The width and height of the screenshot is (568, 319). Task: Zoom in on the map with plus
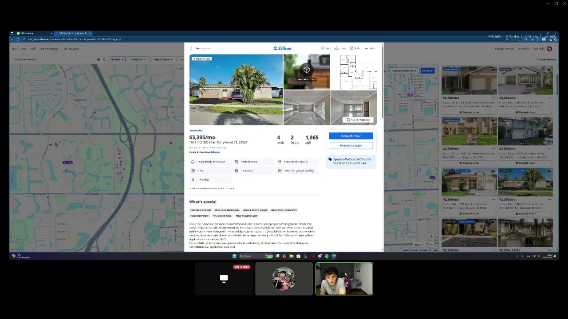pos(431,236)
